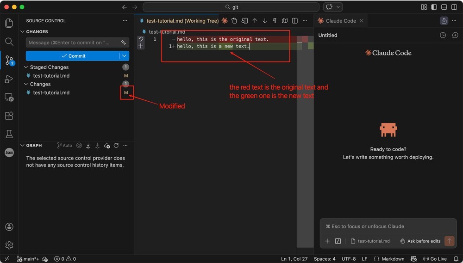The width and height of the screenshot is (463, 263).
Task: Toggle the secondary side bar layout button
Action: click(x=454, y=7)
